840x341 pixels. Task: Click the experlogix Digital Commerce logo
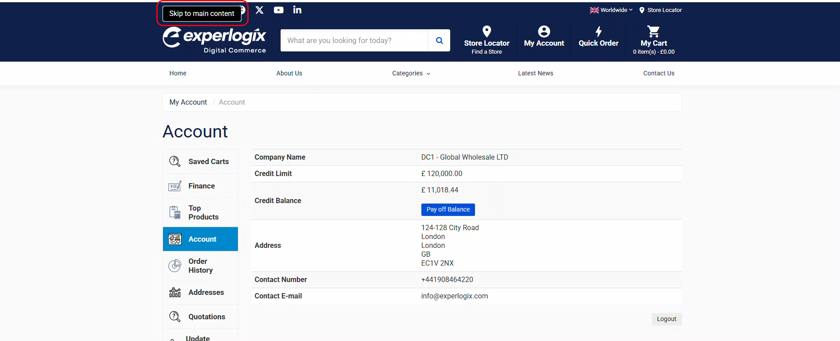214,40
